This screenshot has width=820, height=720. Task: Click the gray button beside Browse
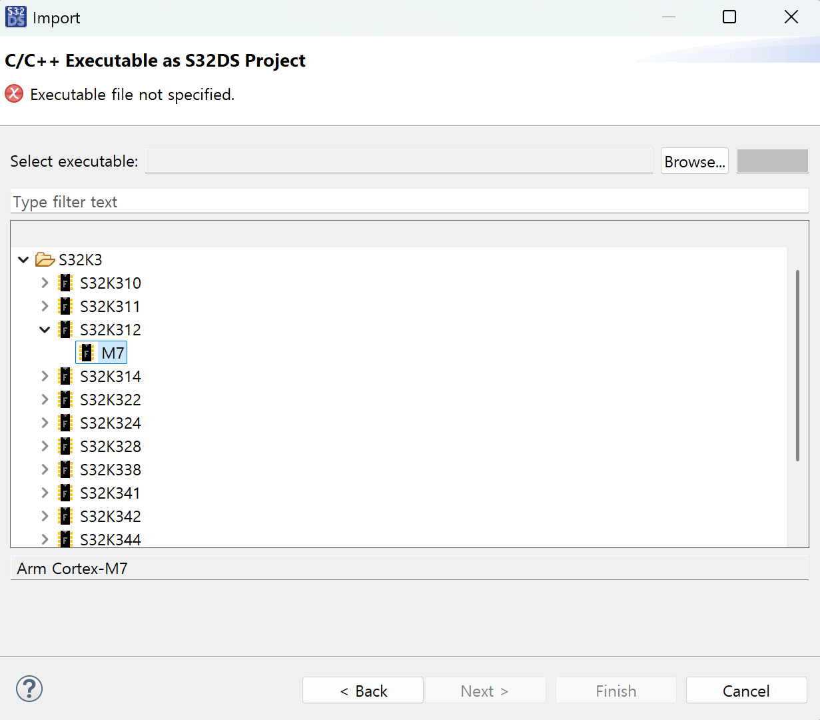[x=773, y=161]
